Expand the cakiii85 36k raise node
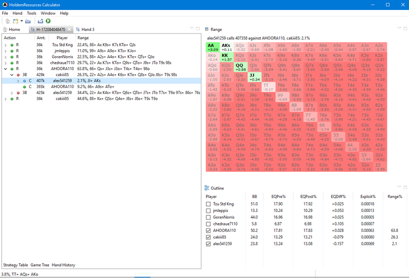Viewport: 409px width, 278px height. [5, 99]
